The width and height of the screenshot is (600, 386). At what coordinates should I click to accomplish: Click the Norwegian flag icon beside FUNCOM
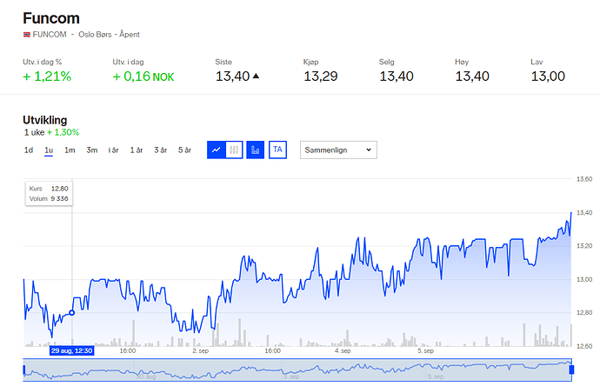click(27, 35)
